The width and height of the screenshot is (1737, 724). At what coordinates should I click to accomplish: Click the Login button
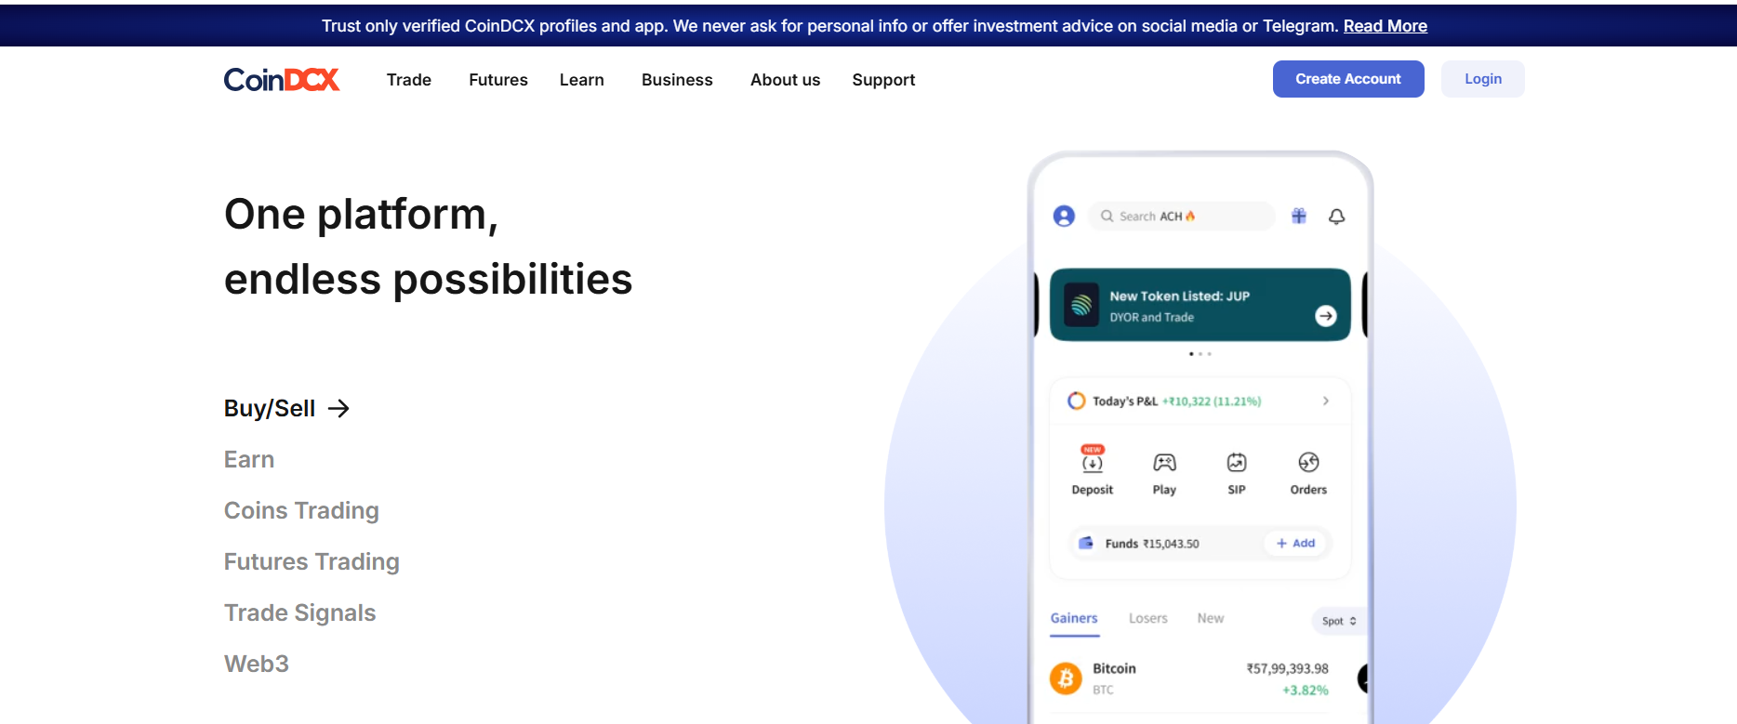point(1483,79)
